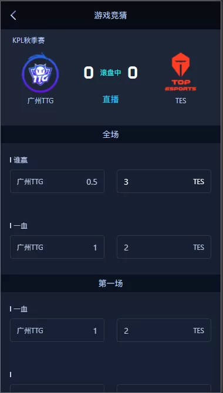Viewport: 223px width, 393px height.
Task: Select the 全场 section header
Action: pos(111,134)
